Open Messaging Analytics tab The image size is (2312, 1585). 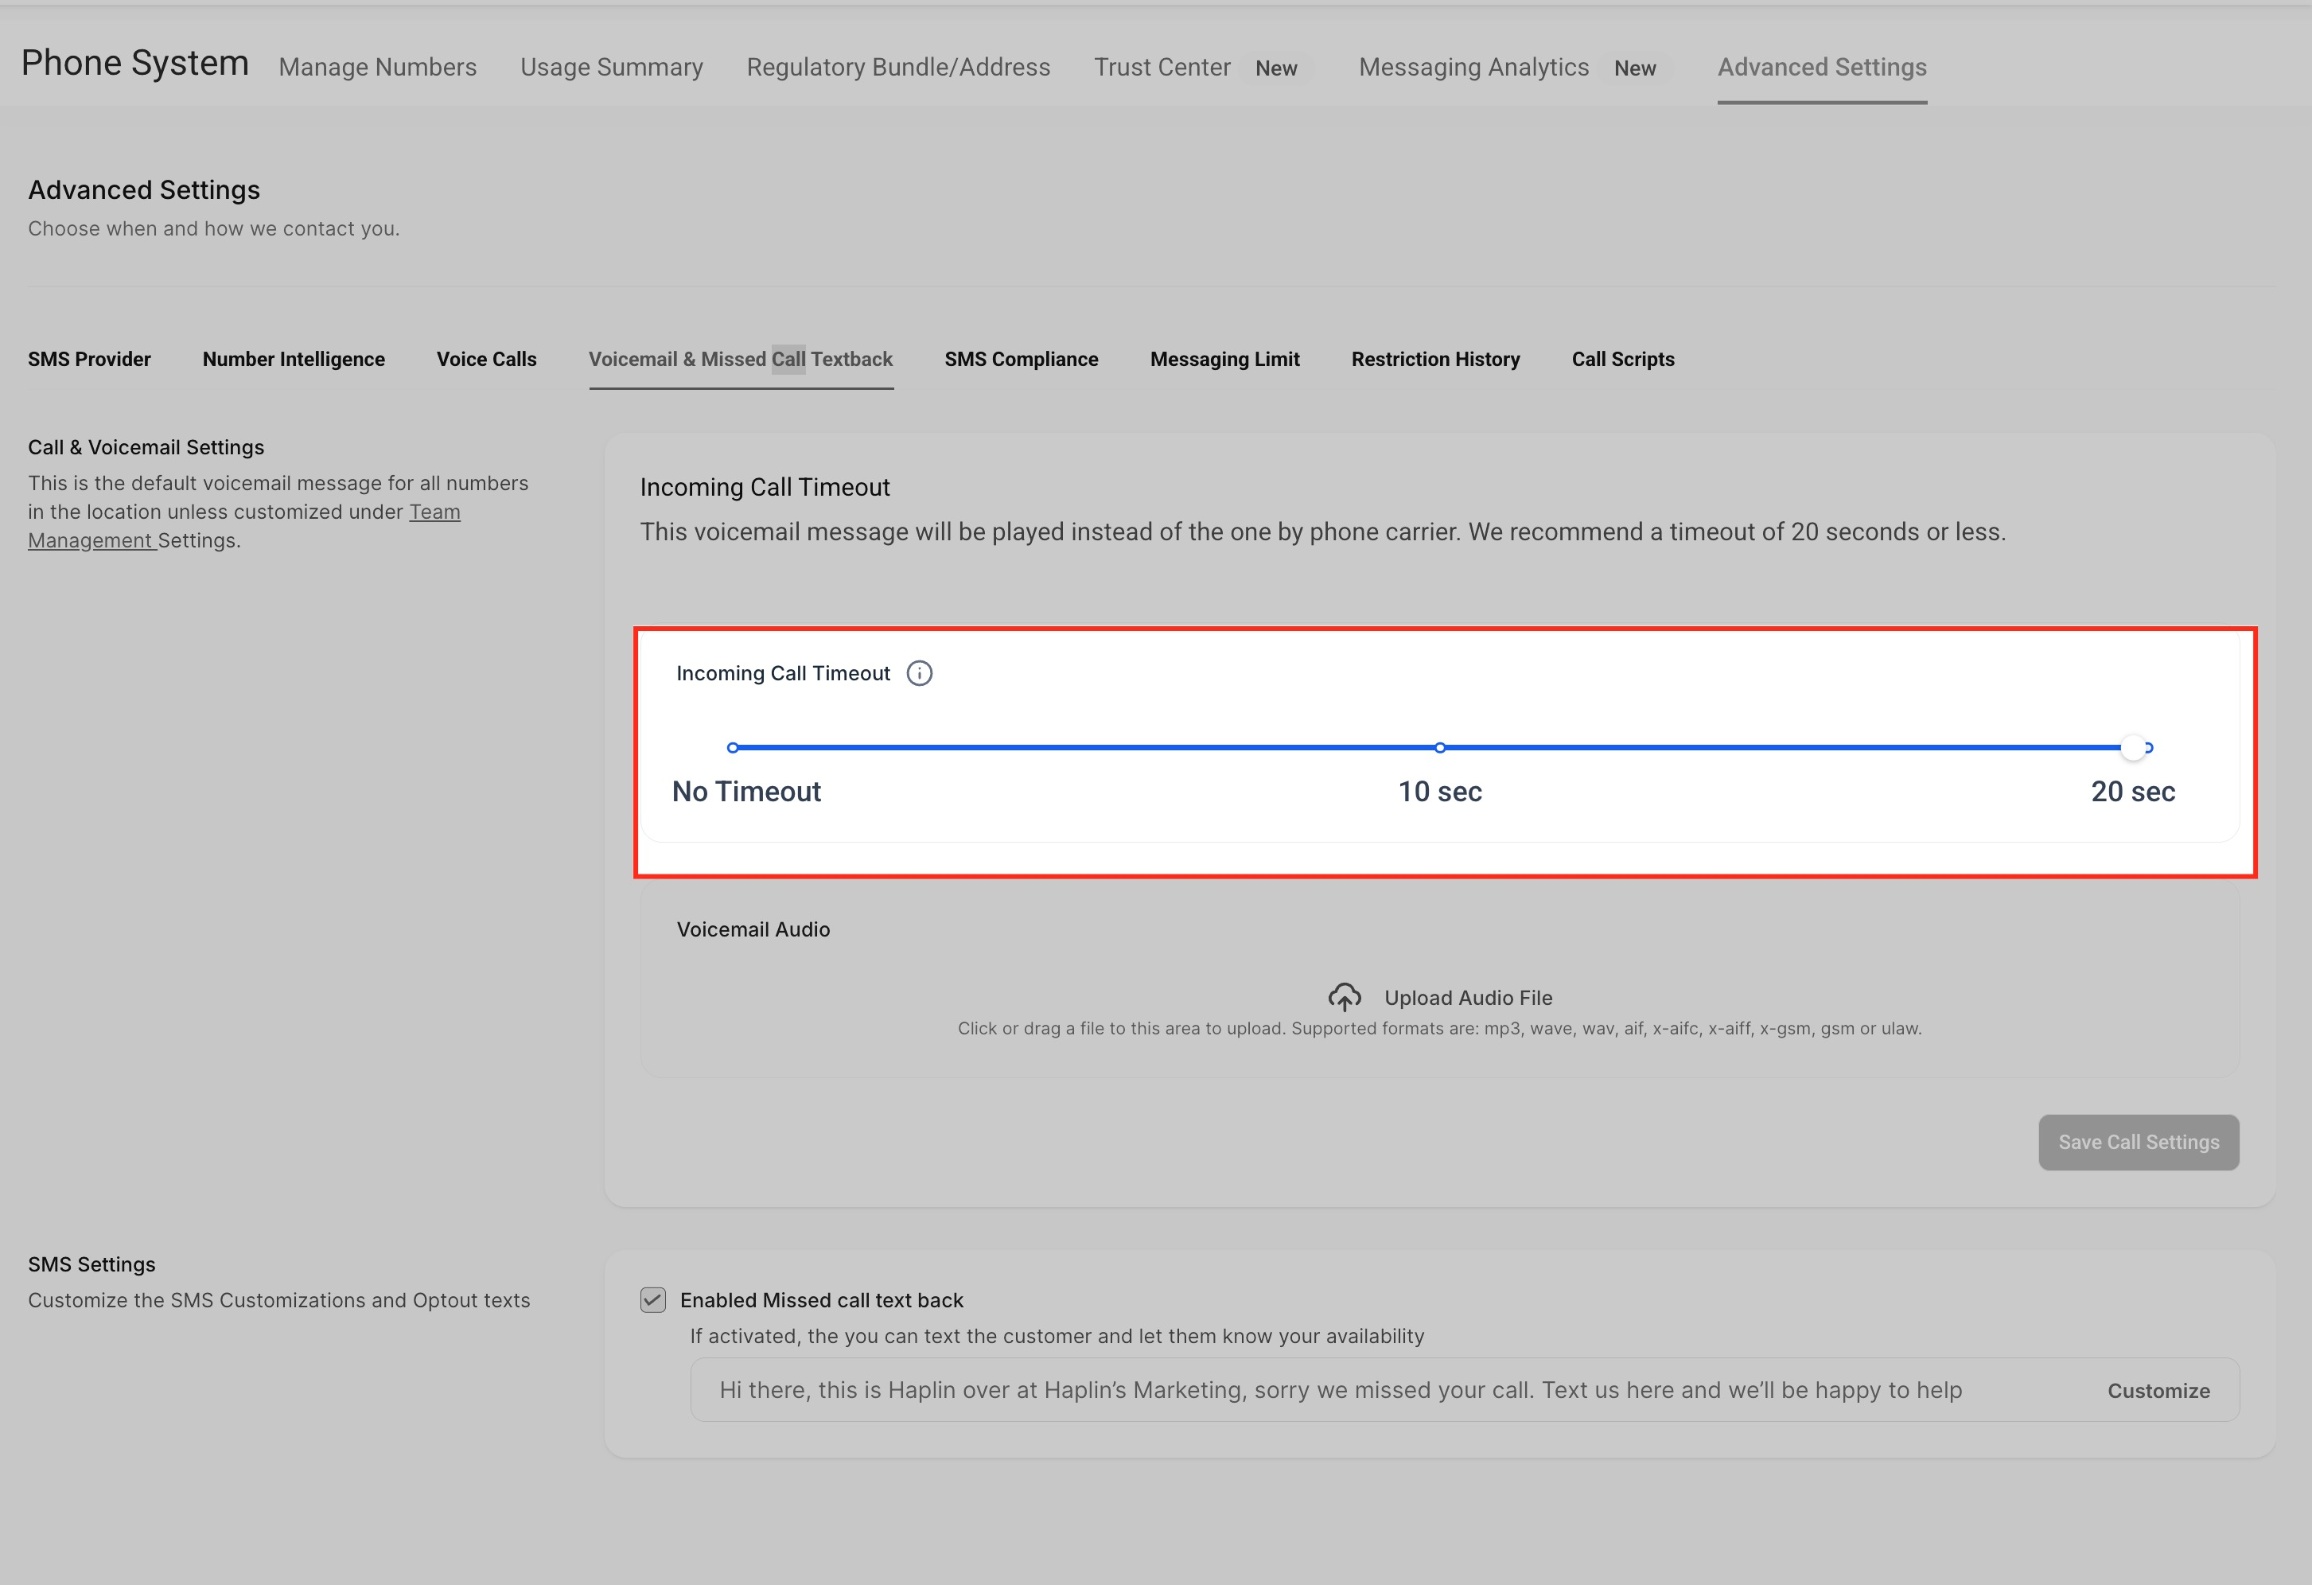tap(1473, 67)
